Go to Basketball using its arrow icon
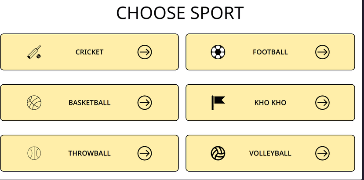Image resolution: width=364 pixels, height=180 pixels. (145, 103)
